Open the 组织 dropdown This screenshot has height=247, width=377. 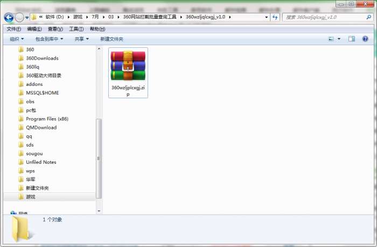pyautogui.click(x=17, y=39)
